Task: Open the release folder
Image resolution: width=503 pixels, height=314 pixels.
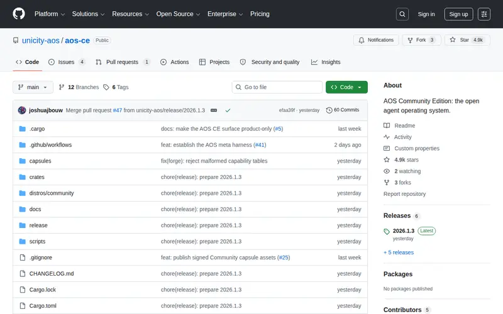Action: pos(38,225)
